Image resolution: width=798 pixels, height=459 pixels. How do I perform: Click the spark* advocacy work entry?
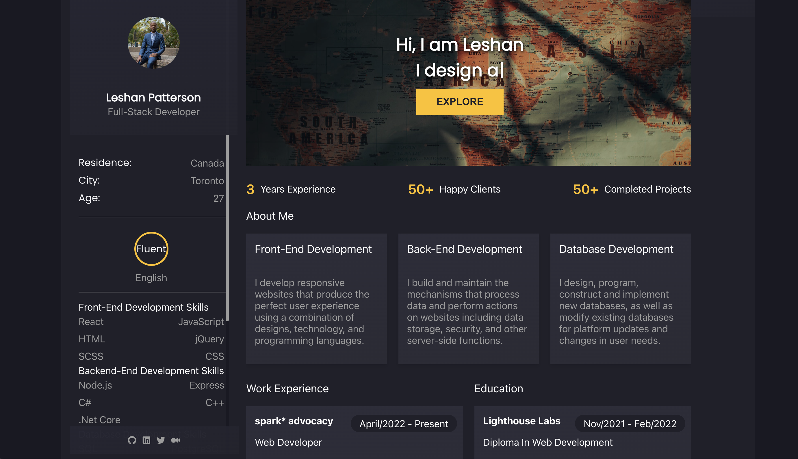[x=294, y=421]
